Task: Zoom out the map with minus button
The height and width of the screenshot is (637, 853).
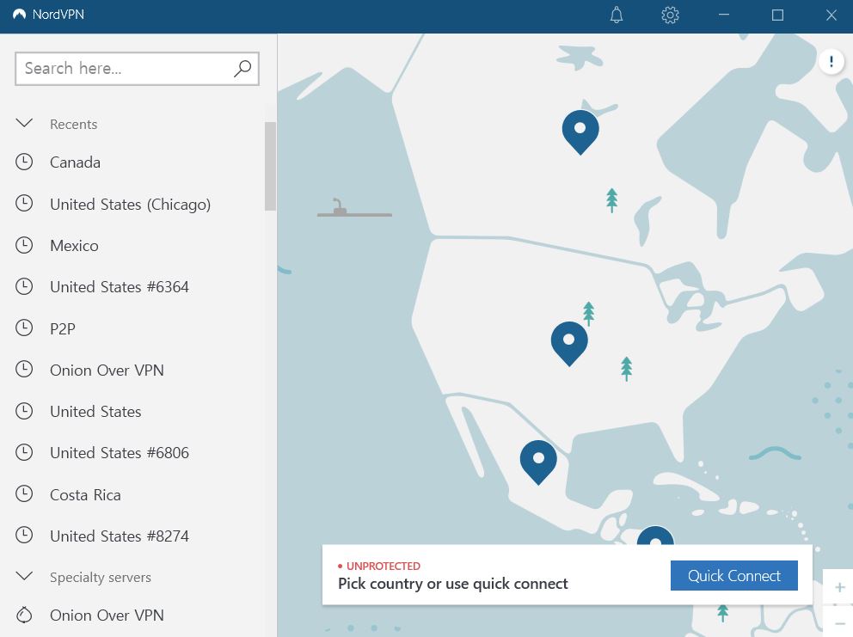Action: click(x=839, y=623)
